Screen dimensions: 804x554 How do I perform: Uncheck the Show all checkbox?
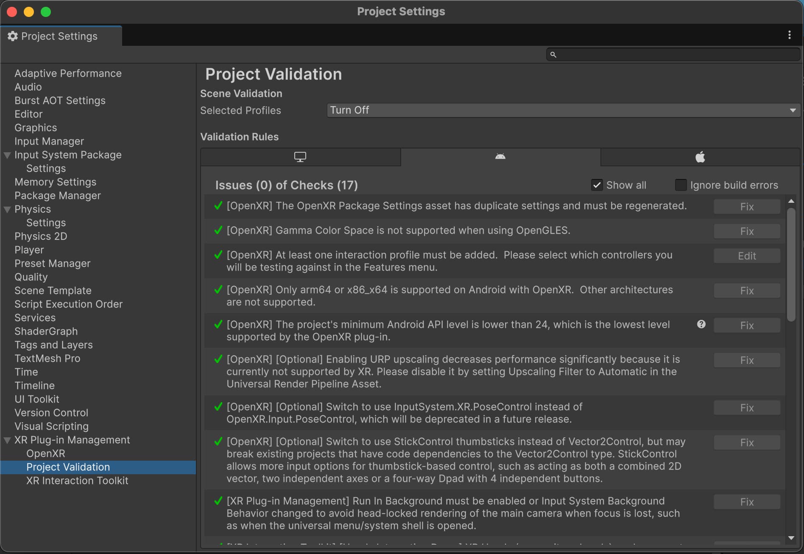pos(597,185)
